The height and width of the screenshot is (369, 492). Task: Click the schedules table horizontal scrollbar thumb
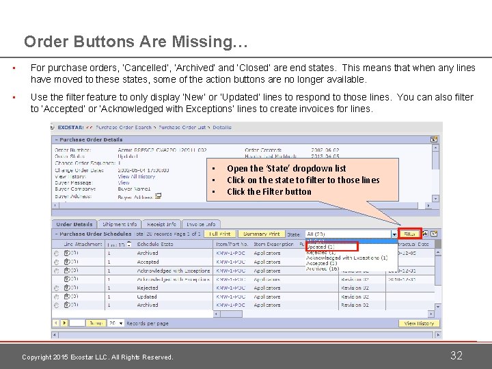point(231,314)
